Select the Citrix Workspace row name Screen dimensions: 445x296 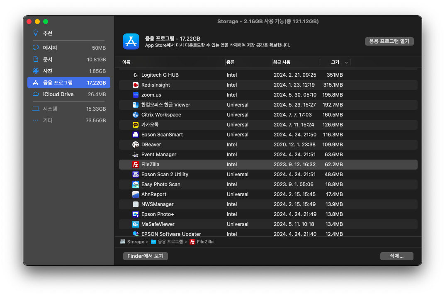point(161,115)
